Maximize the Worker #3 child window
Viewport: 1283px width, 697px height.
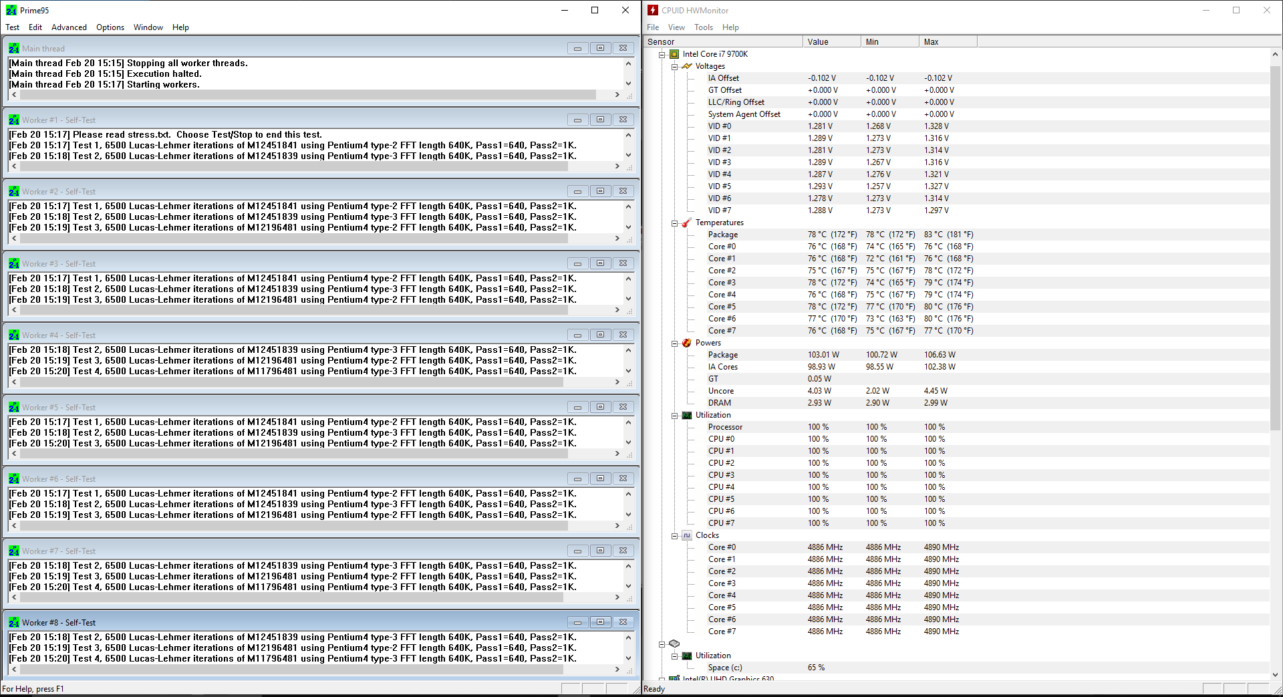click(x=600, y=263)
